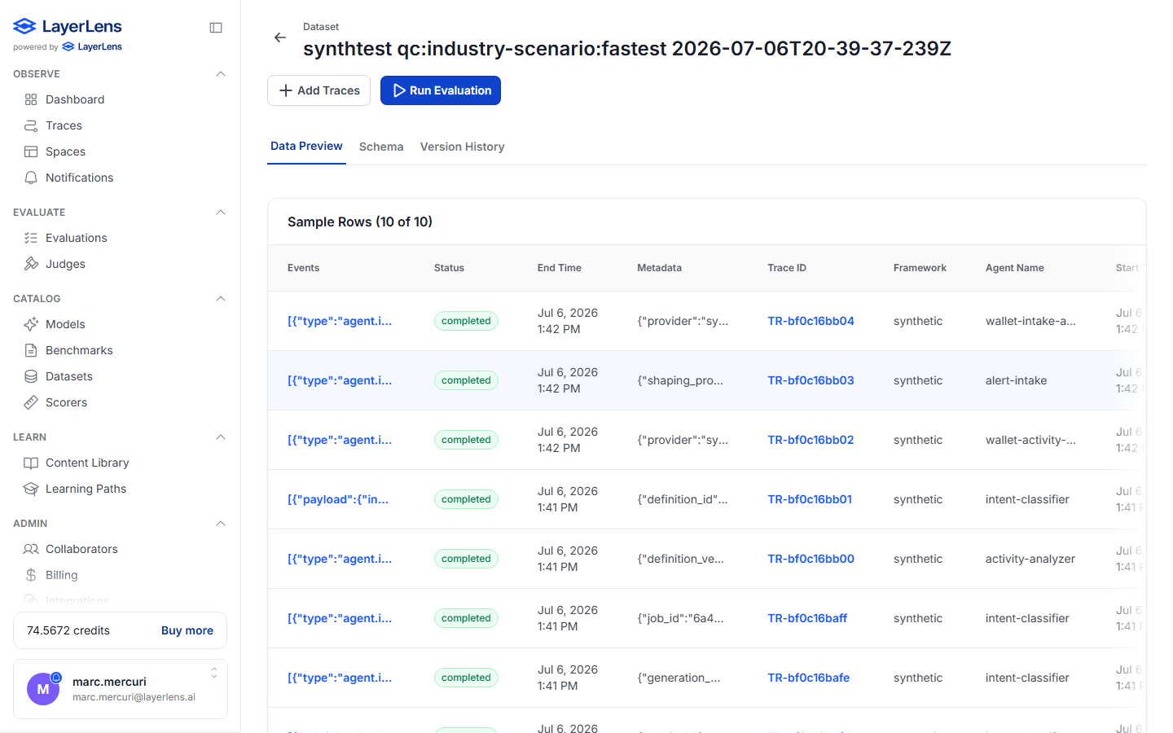Image resolution: width=1173 pixels, height=733 pixels.
Task: Open the Billing dollar icon
Action: pos(31,575)
